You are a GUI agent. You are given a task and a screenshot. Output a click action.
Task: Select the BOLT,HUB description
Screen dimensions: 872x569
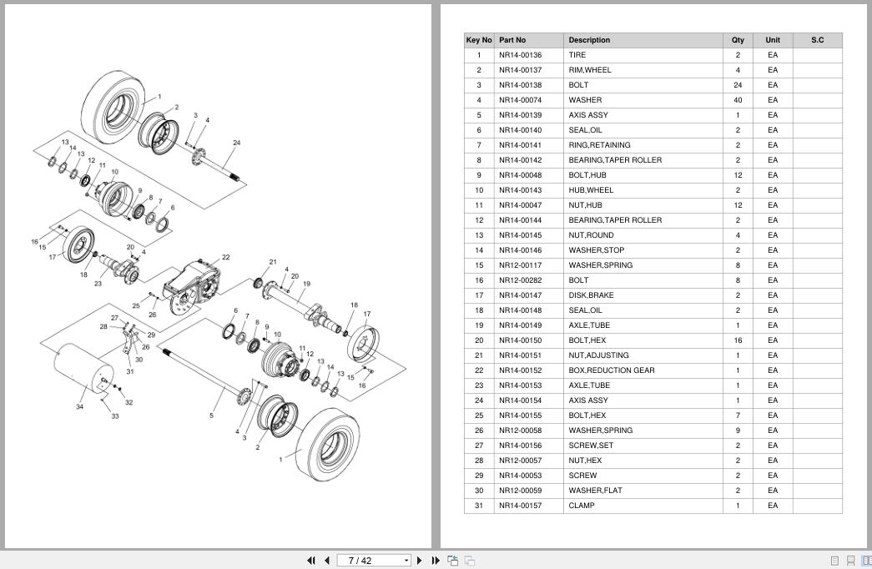point(587,175)
